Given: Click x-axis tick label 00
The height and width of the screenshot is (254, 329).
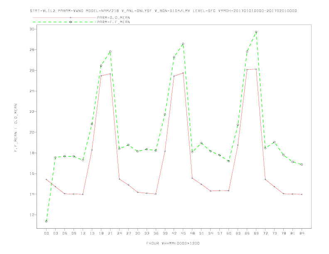Looking at the screenshot, I should pyautogui.click(x=47, y=233).
